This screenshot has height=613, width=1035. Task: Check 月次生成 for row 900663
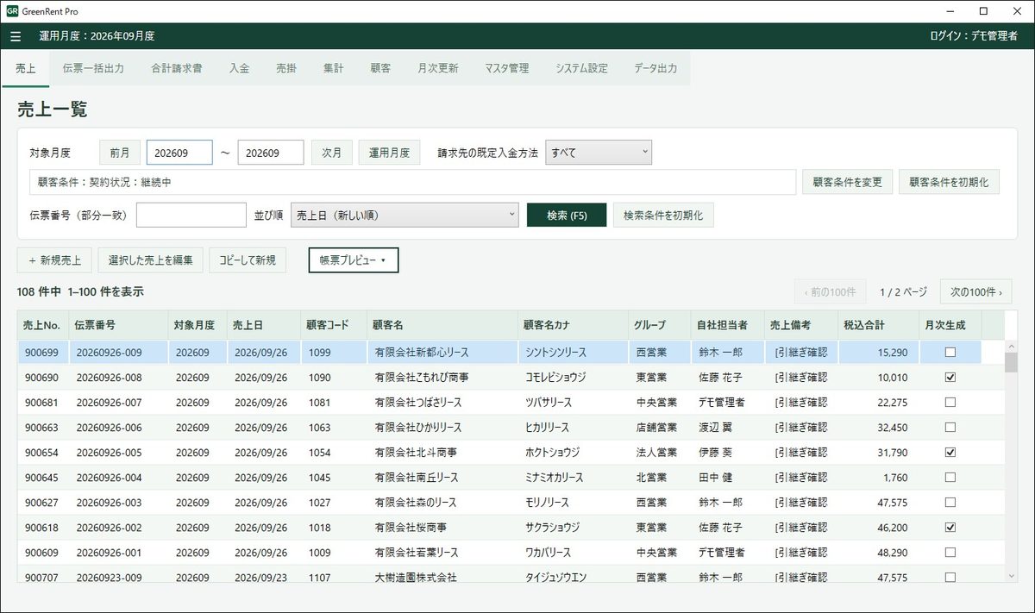click(x=950, y=427)
